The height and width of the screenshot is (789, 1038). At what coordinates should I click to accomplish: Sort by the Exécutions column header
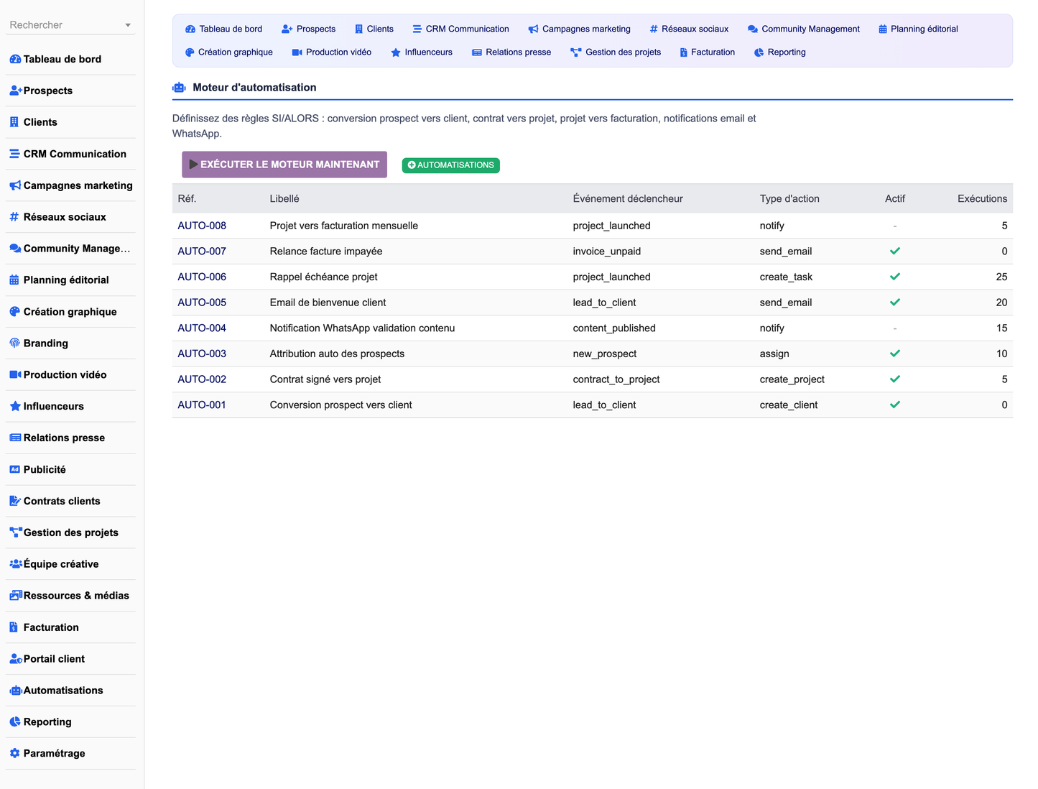click(982, 198)
